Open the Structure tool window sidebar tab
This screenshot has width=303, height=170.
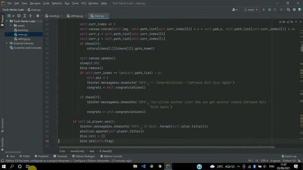[x=2, y=125]
